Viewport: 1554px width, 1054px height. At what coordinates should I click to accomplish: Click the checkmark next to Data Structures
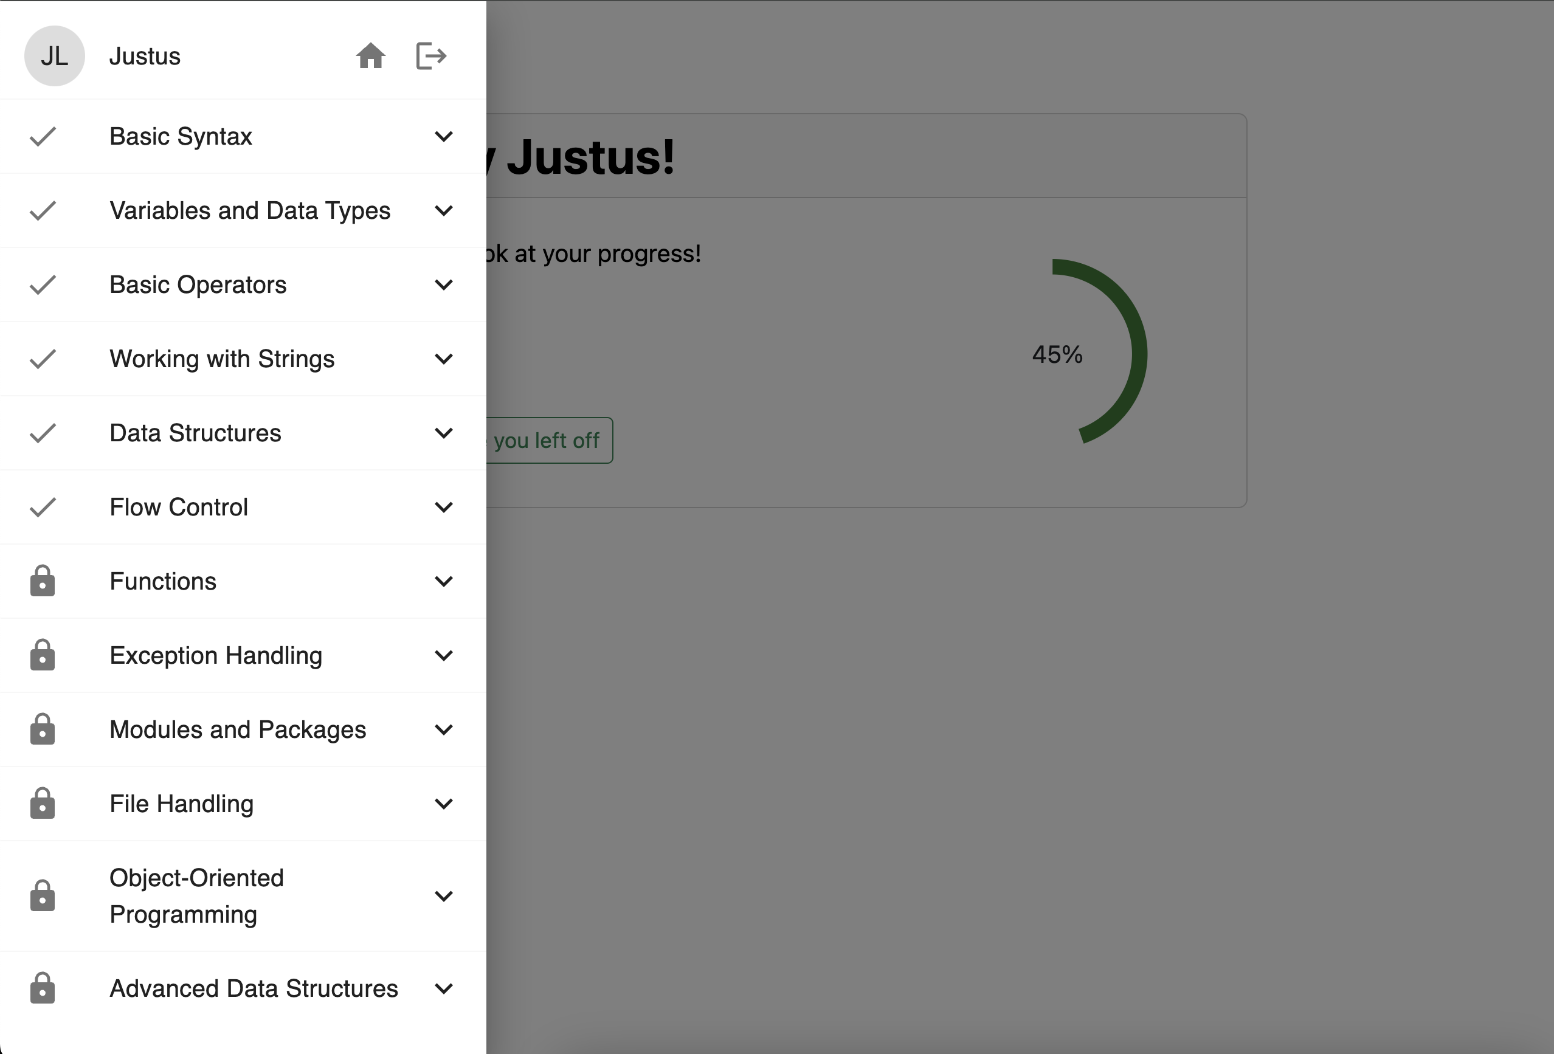click(x=42, y=433)
